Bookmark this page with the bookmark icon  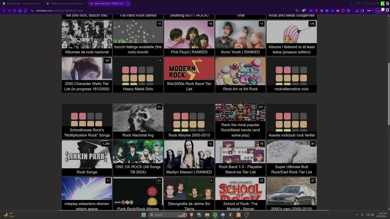point(25,11)
